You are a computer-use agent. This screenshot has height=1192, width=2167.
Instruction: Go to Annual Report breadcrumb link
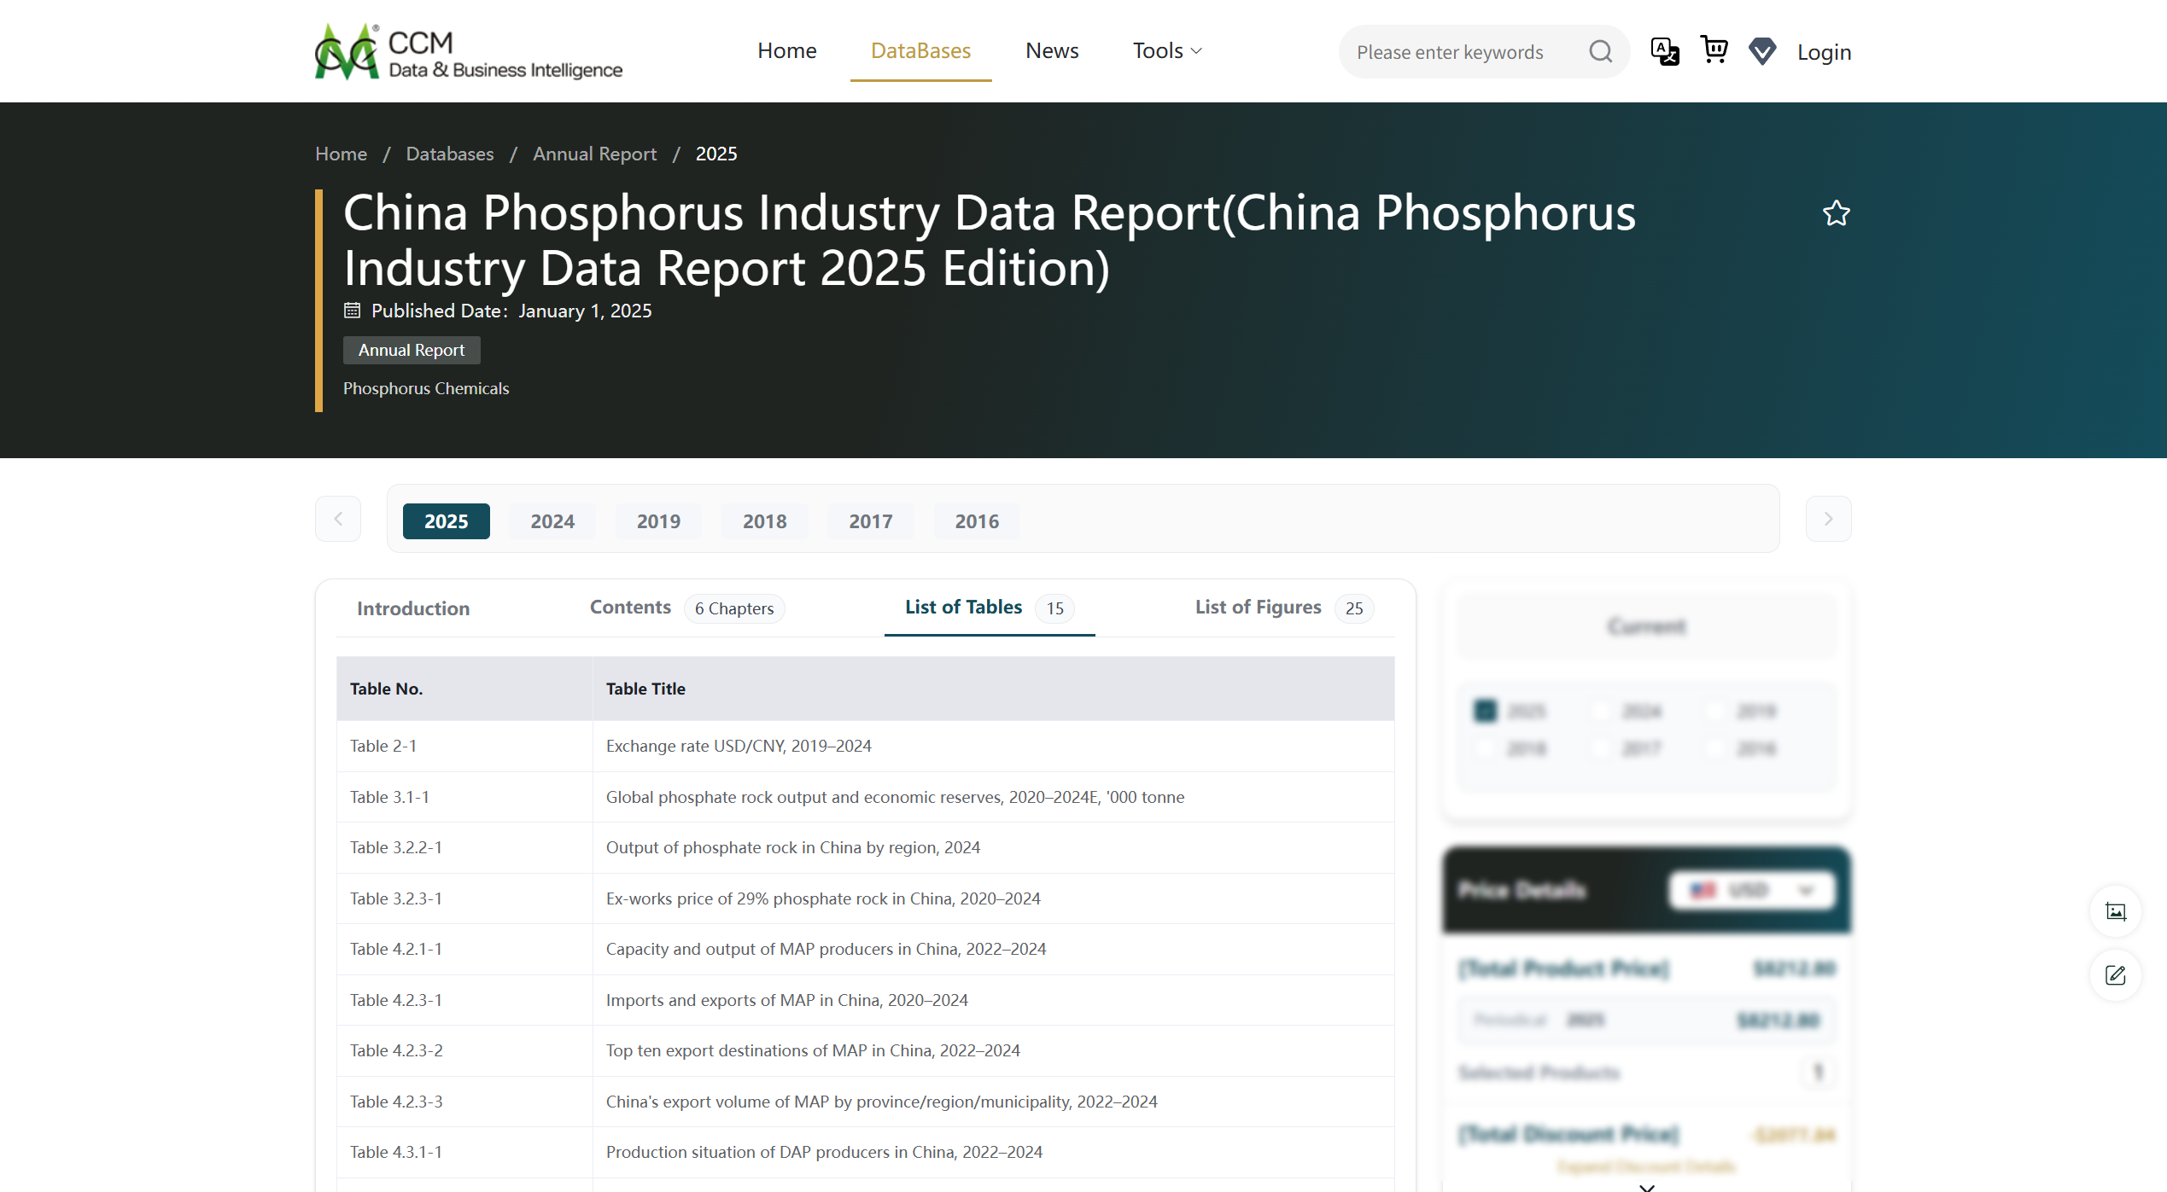594,154
